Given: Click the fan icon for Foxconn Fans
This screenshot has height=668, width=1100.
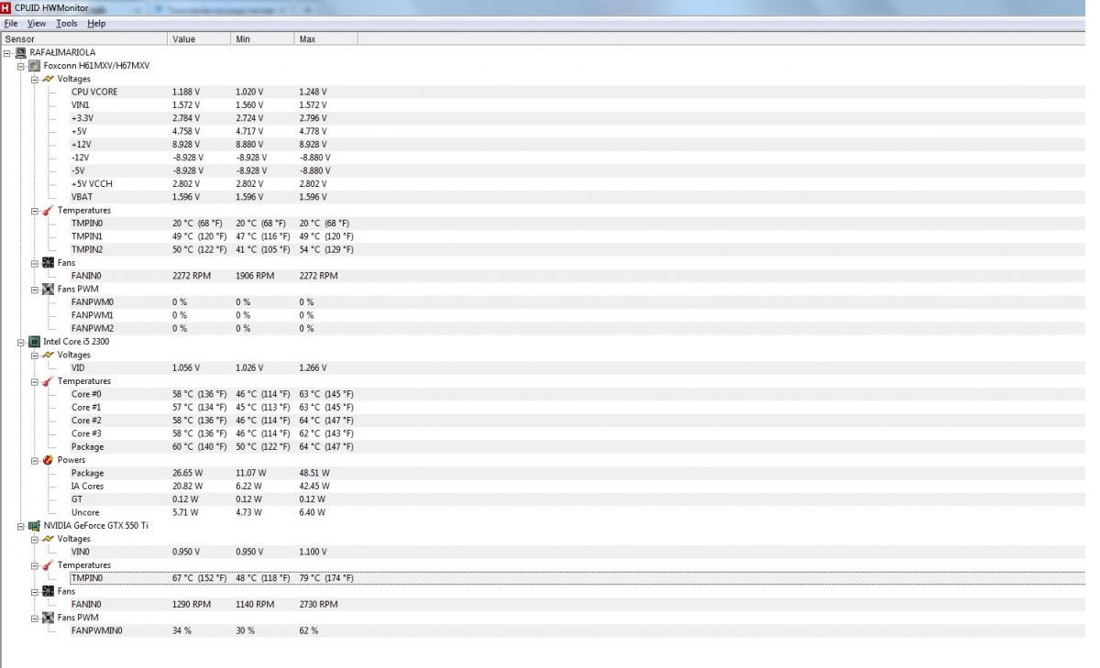Looking at the screenshot, I should click(x=48, y=262).
